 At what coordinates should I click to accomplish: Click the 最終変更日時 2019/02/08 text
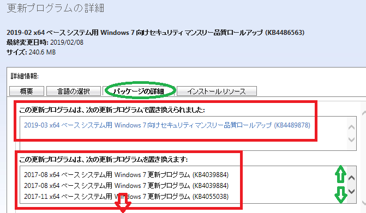tap(45, 42)
